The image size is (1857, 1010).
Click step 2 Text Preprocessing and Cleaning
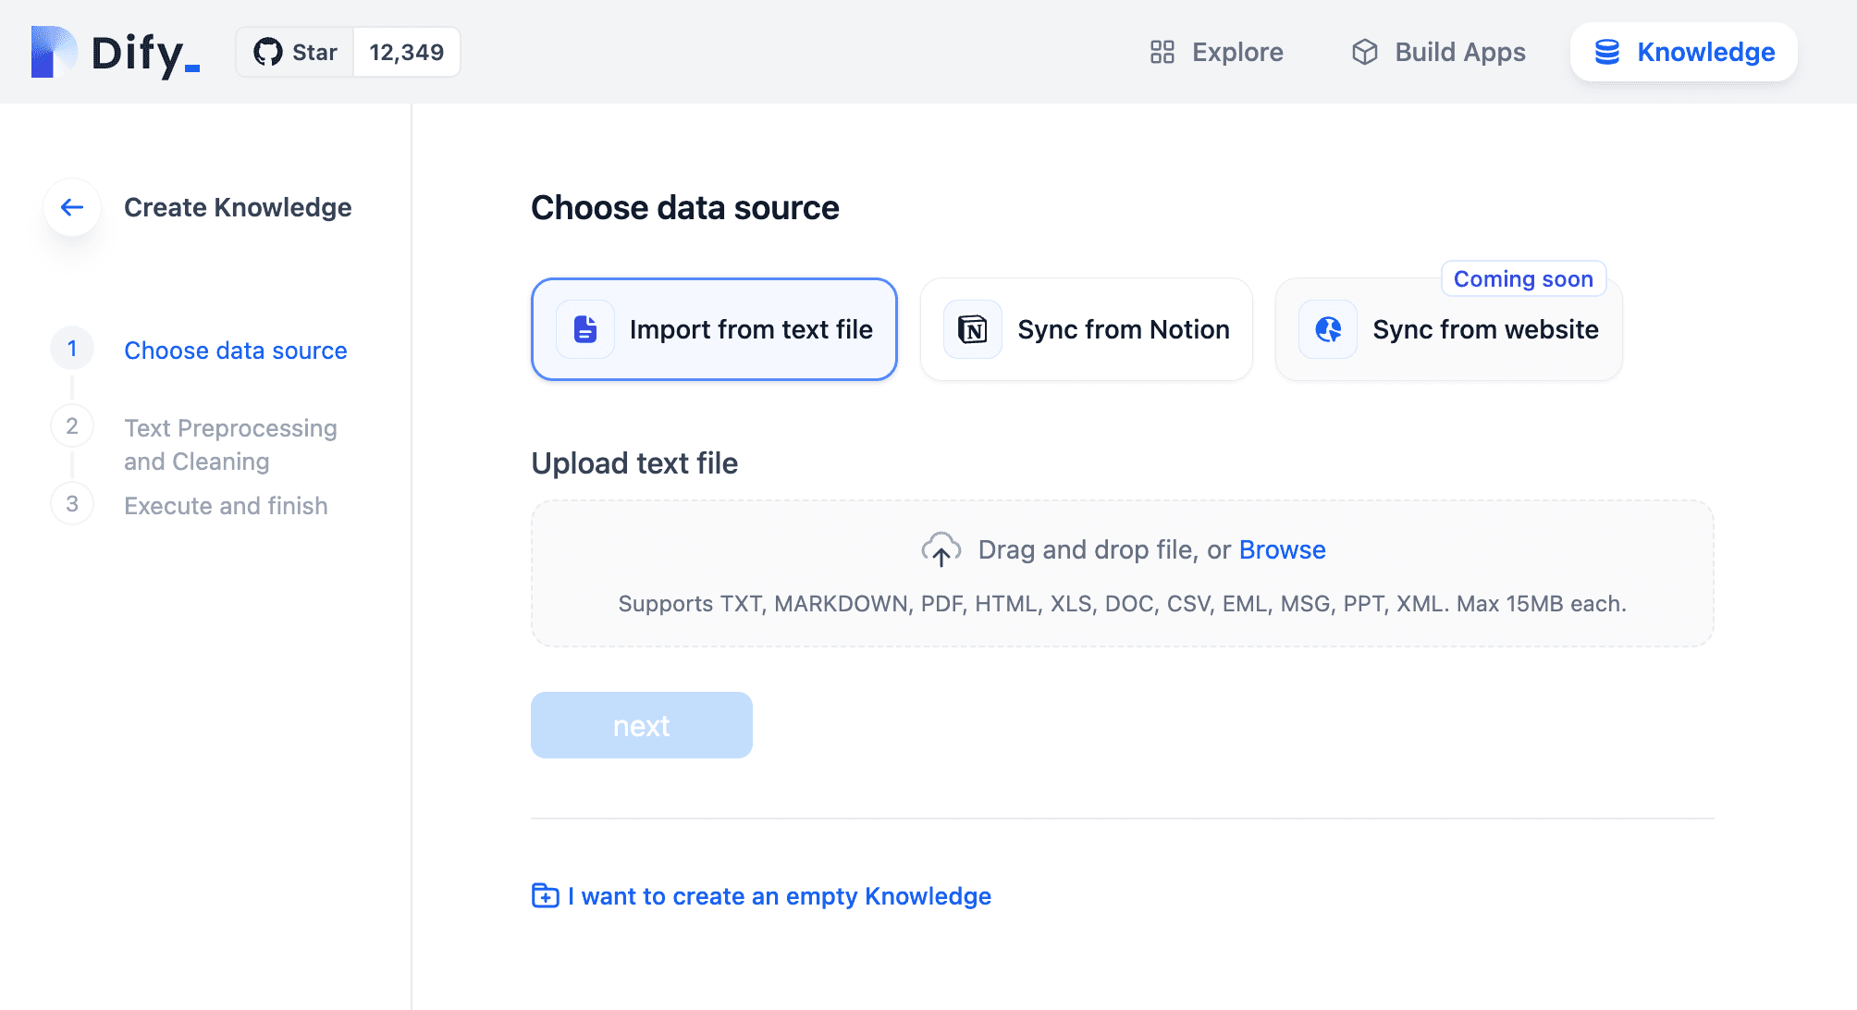(x=230, y=444)
